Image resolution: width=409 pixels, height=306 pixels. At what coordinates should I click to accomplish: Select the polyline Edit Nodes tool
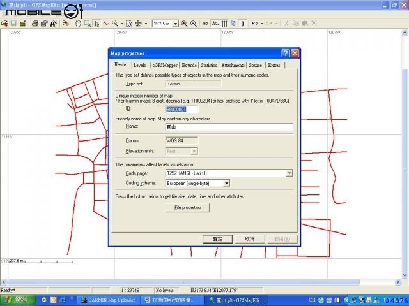105,24
